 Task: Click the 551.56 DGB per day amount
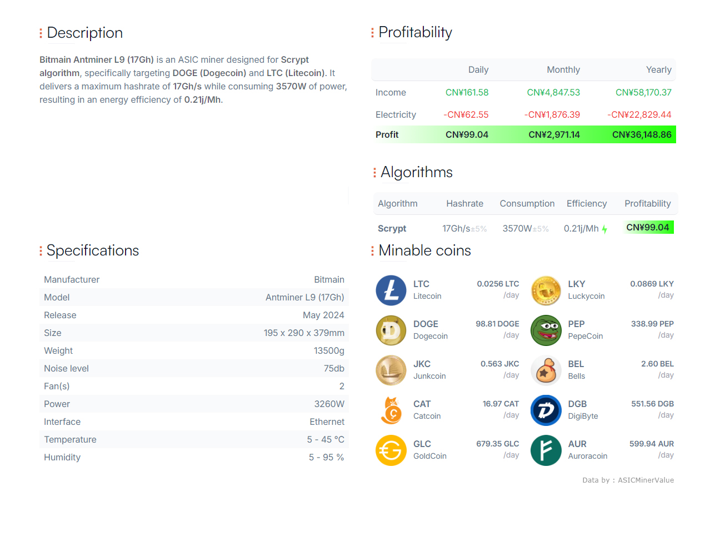(652, 404)
